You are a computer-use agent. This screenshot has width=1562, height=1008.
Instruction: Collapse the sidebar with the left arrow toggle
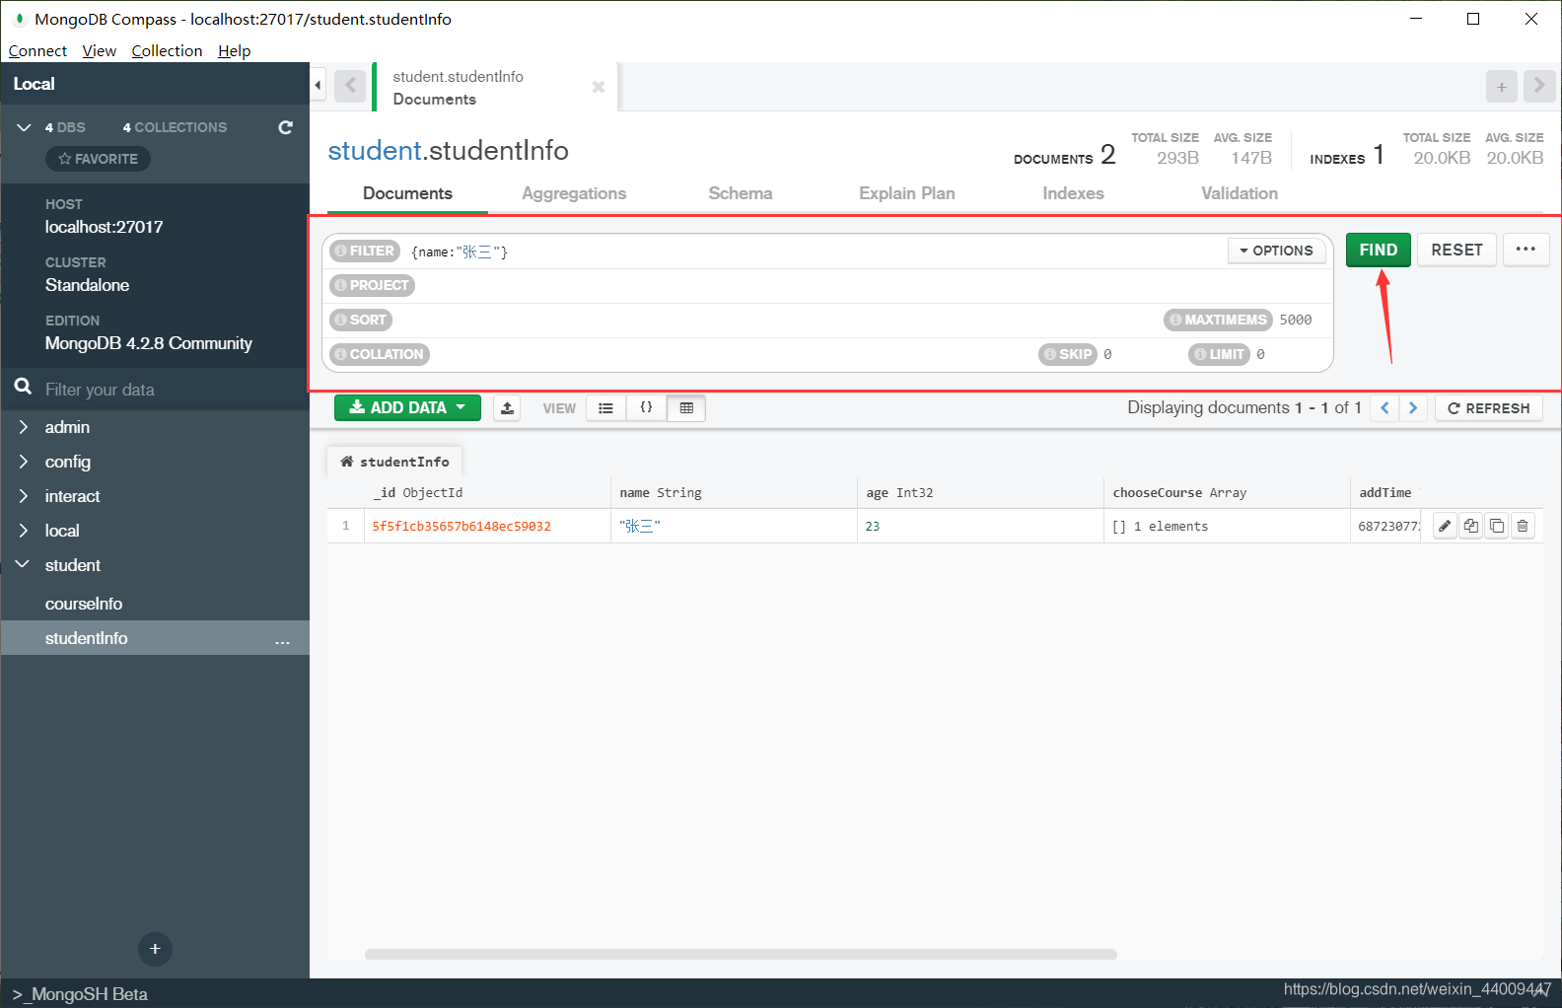click(318, 86)
